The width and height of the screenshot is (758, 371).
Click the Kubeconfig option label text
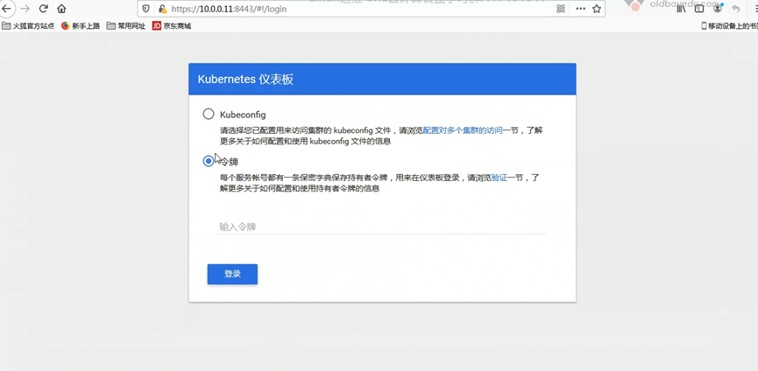(243, 115)
